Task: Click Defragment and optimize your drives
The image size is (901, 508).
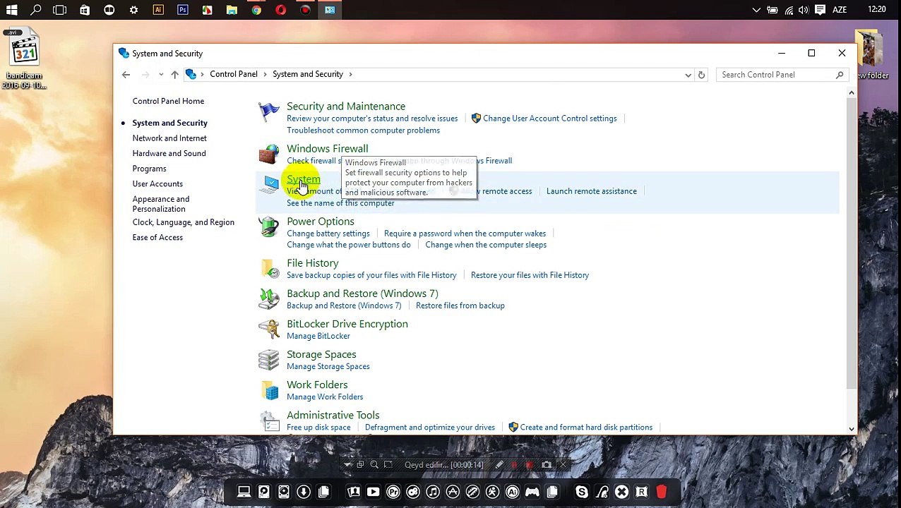Action: (429, 428)
